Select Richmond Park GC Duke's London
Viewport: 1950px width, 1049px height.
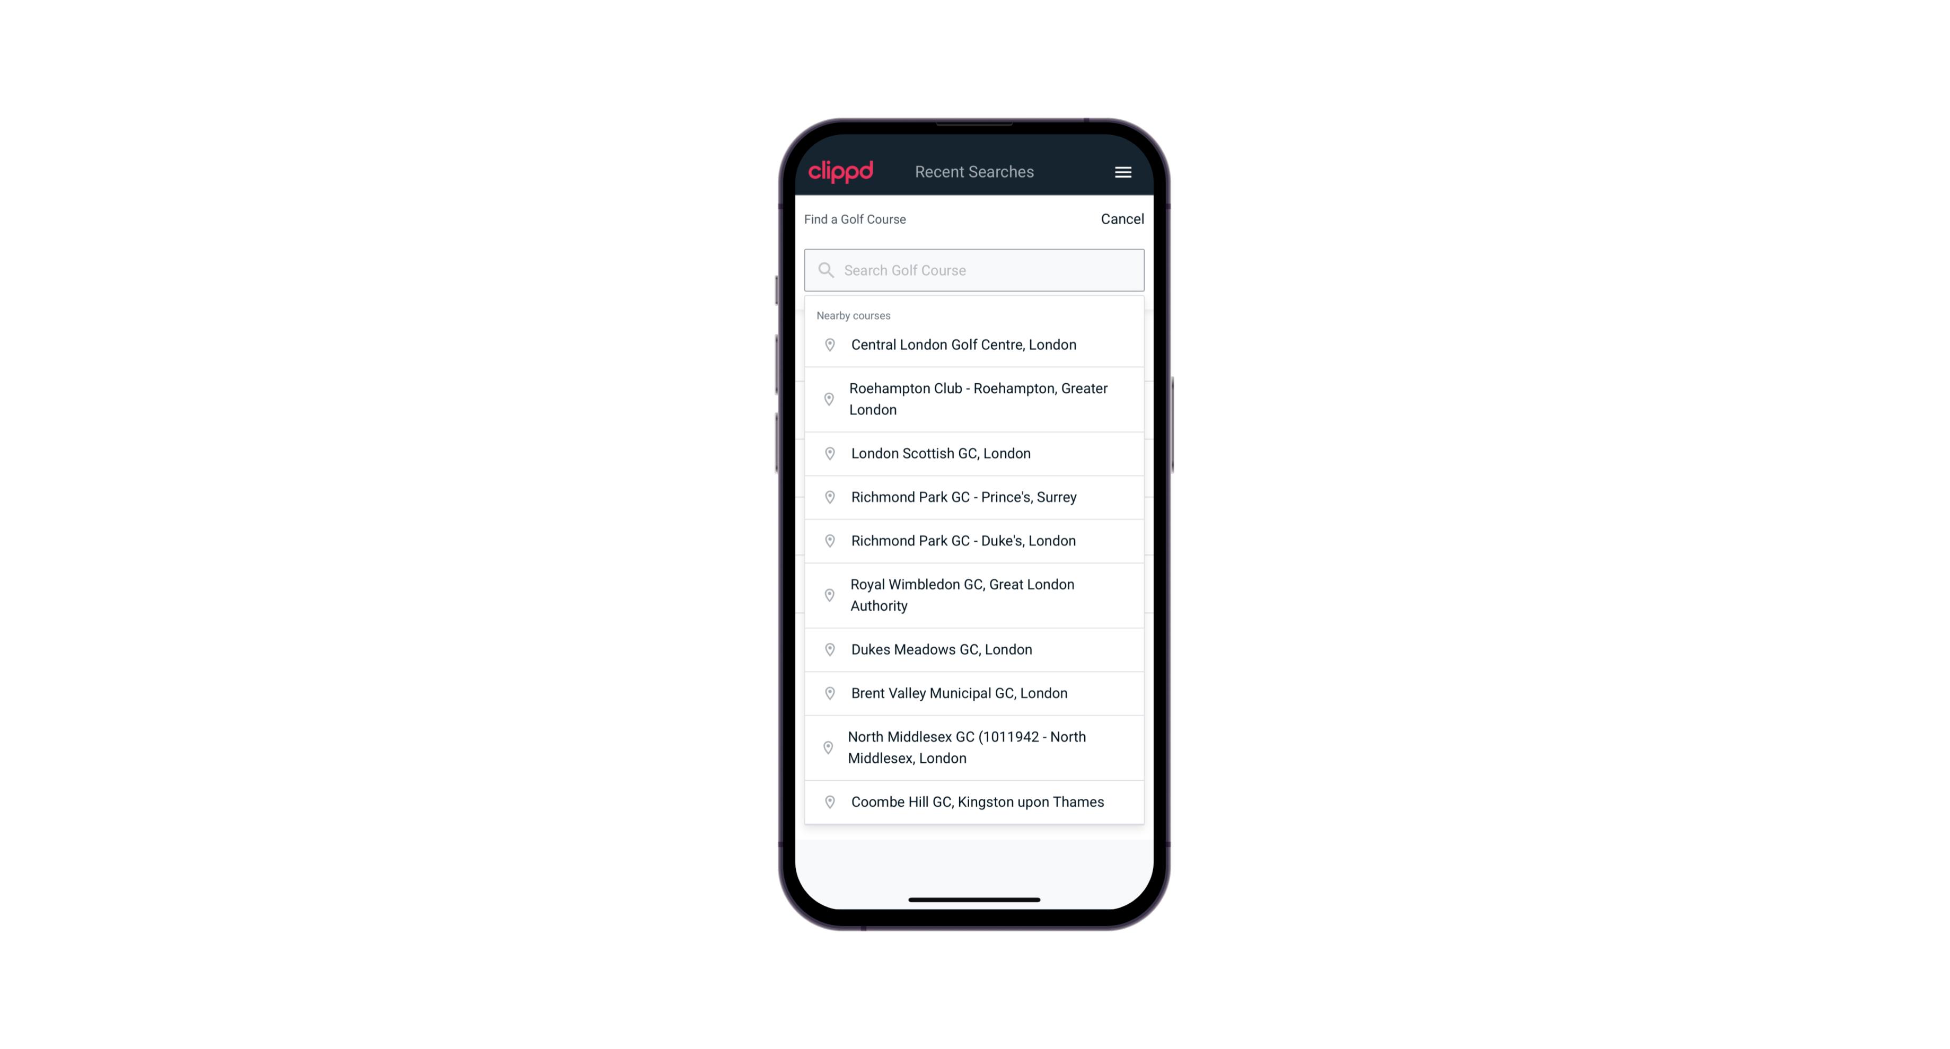coord(974,540)
